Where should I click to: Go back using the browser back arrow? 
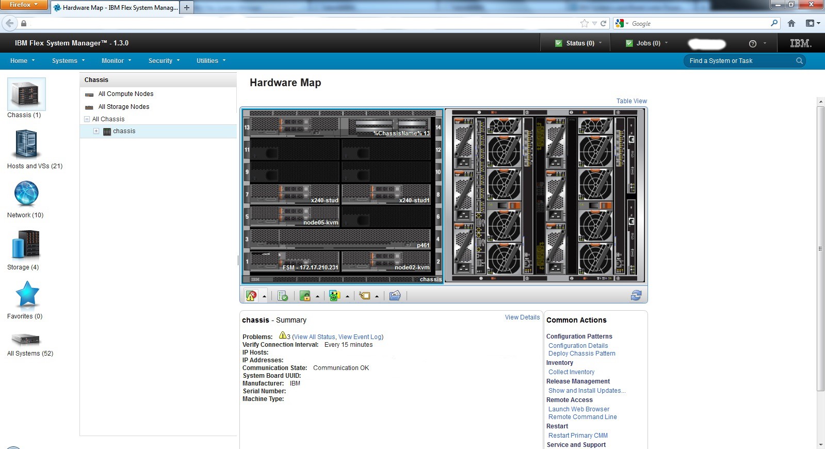pos(9,23)
